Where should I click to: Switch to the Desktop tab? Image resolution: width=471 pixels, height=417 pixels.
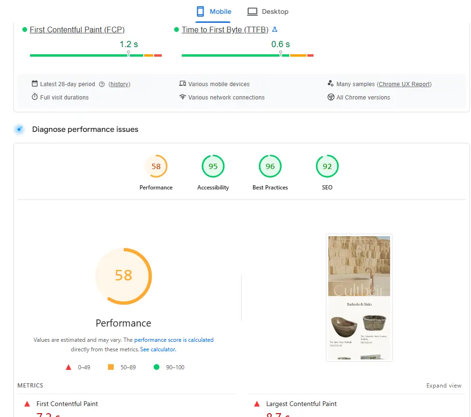point(268,11)
